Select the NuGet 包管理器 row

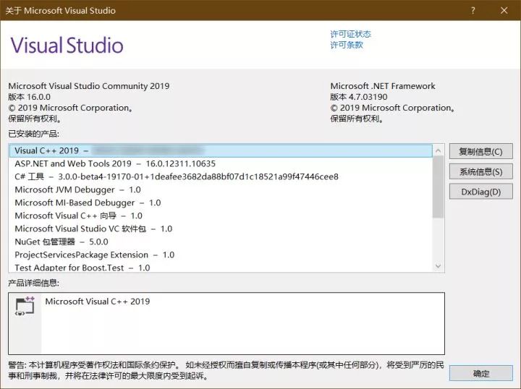(x=221, y=241)
